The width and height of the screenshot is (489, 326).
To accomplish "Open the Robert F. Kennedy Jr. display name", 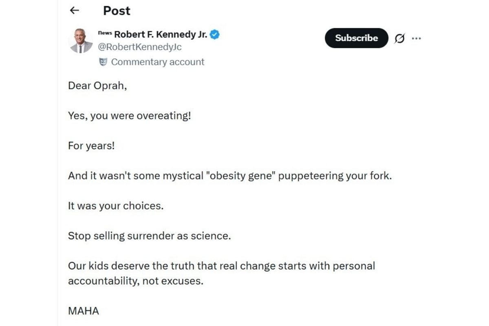I will tap(161, 35).
